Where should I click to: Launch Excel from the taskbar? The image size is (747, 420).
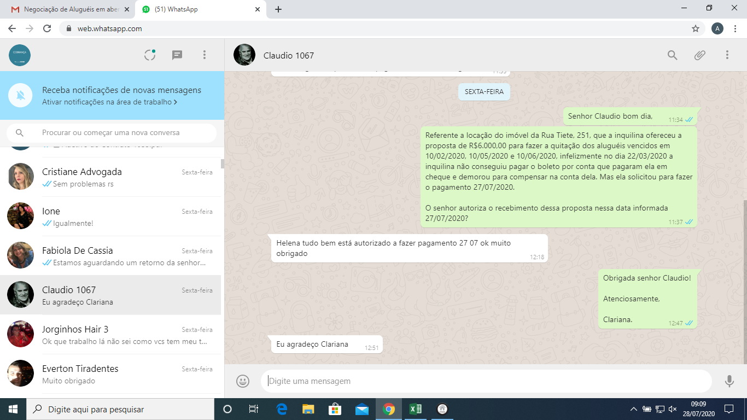pos(415,409)
